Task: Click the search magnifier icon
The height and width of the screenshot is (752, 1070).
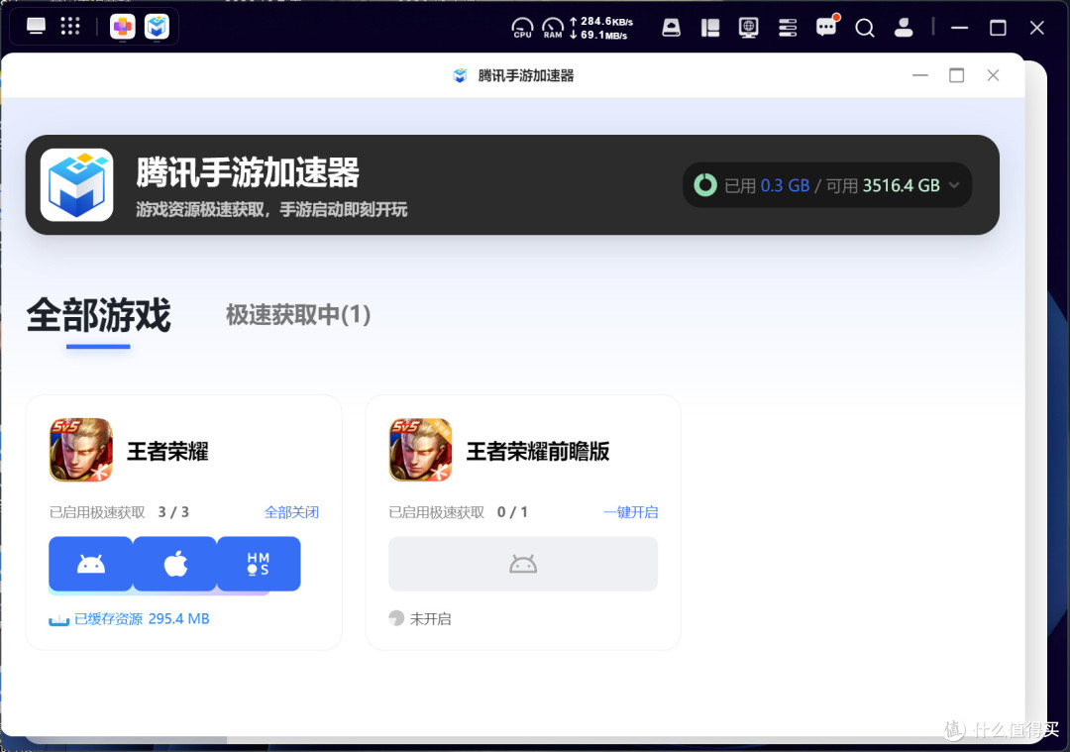Action: (865, 28)
